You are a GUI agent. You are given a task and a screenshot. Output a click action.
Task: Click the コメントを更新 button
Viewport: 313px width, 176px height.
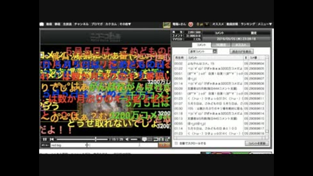tap(257, 143)
